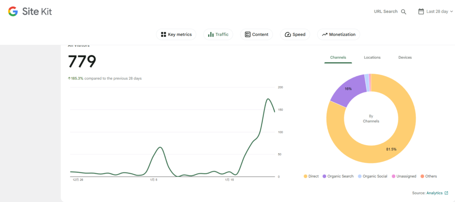Switch to the Locations tab
455x202 pixels.
click(x=372, y=57)
